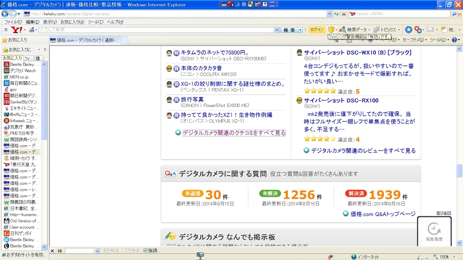This screenshot has height=260, width=463.
Task: Click the 検索 search button
Action: point(289,30)
